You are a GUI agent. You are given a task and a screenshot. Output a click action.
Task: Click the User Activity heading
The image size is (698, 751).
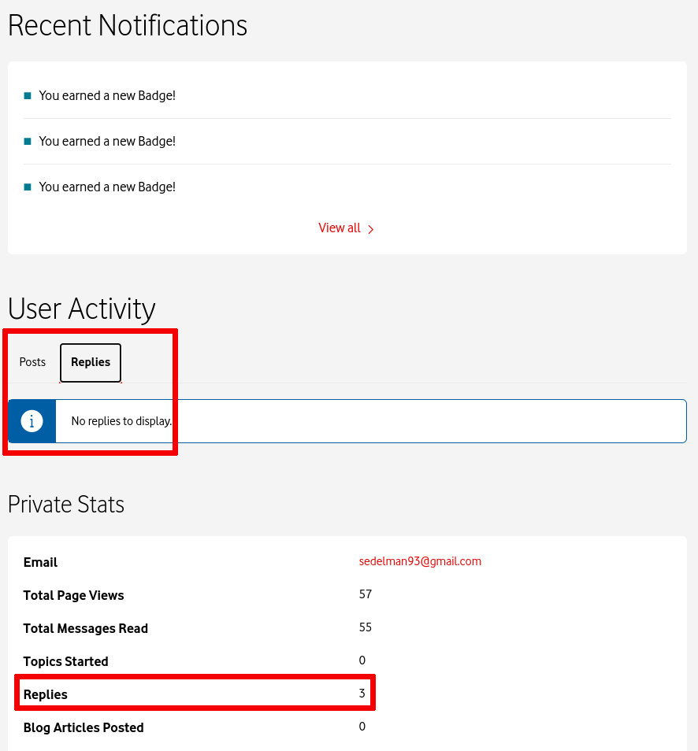[x=82, y=309]
